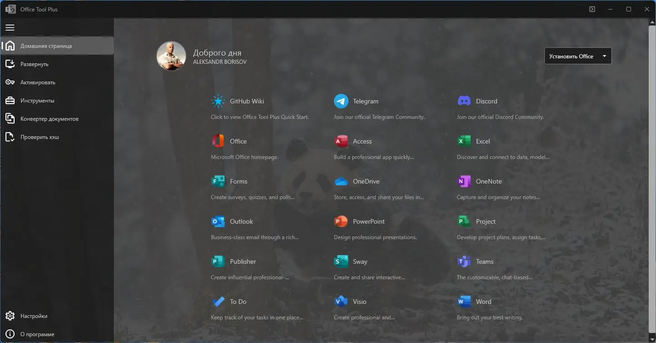Click 'Capture and organize your notes...' text
Image resolution: width=656 pixels, height=343 pixels.
click(498, 197)
